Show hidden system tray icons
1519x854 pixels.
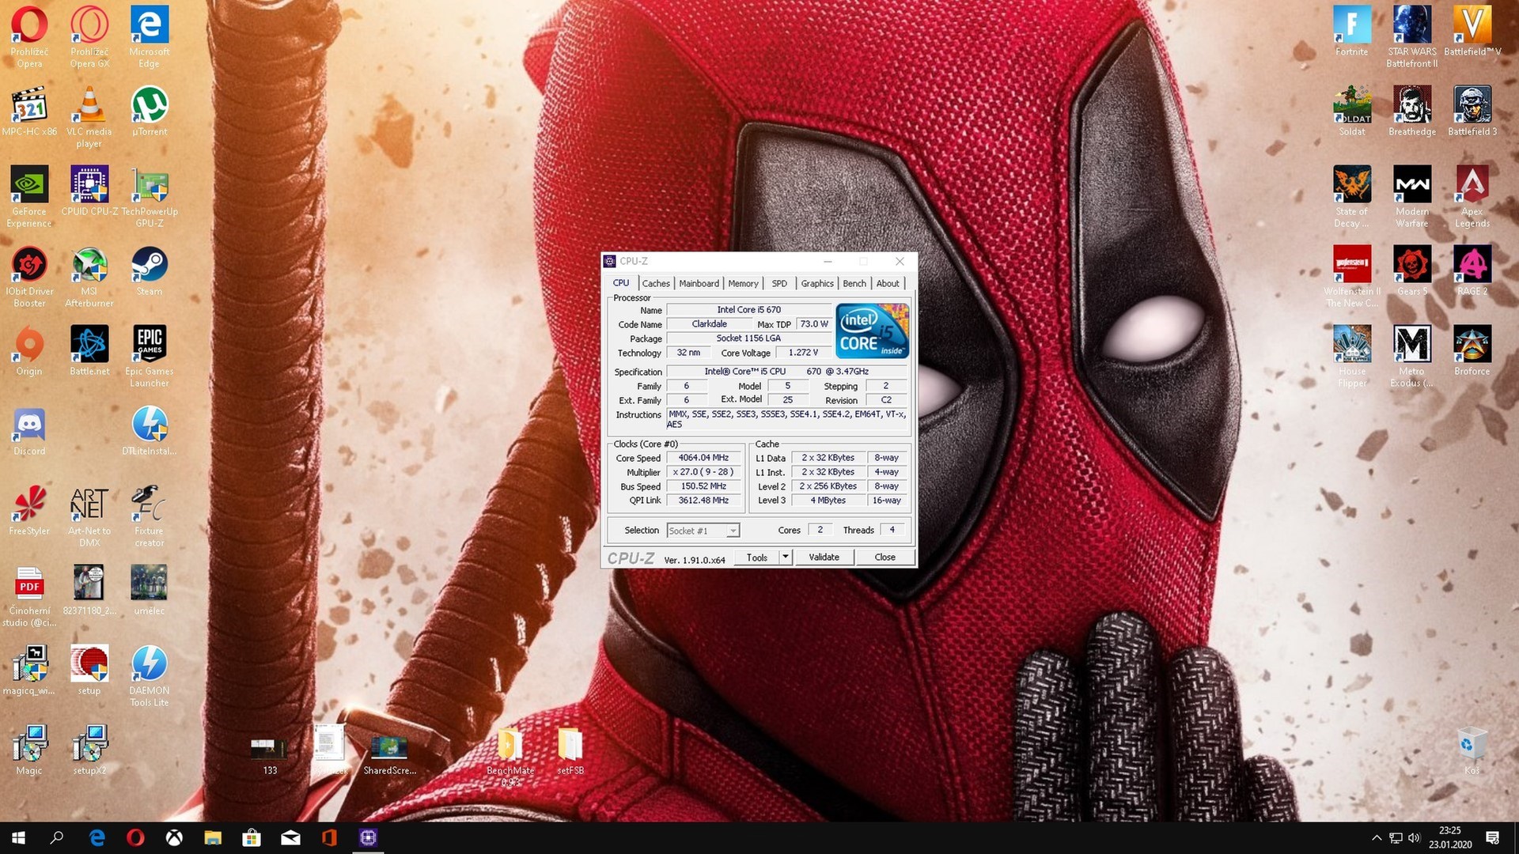point(1377,838)
